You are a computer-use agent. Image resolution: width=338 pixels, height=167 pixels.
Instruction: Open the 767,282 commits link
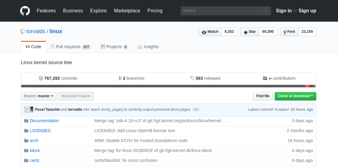coord(58,78)
